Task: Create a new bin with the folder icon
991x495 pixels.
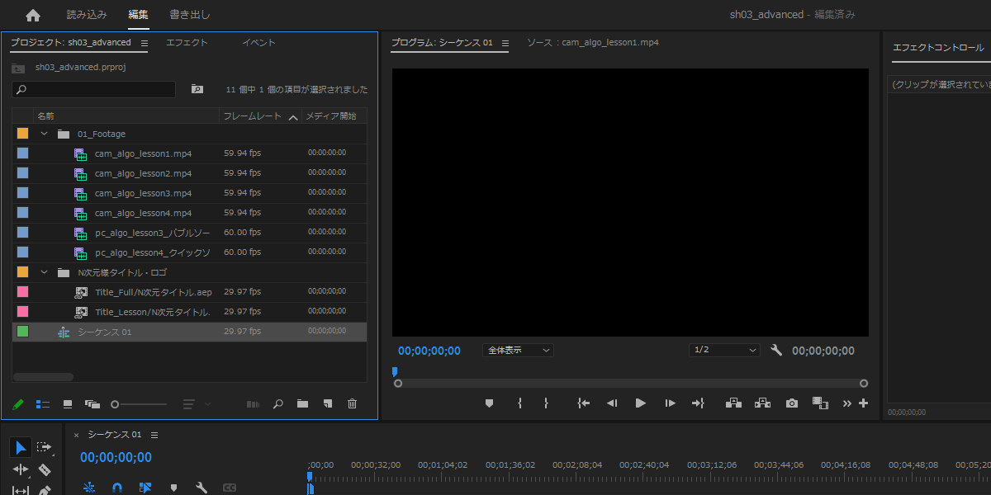Action: pos(302,404)
